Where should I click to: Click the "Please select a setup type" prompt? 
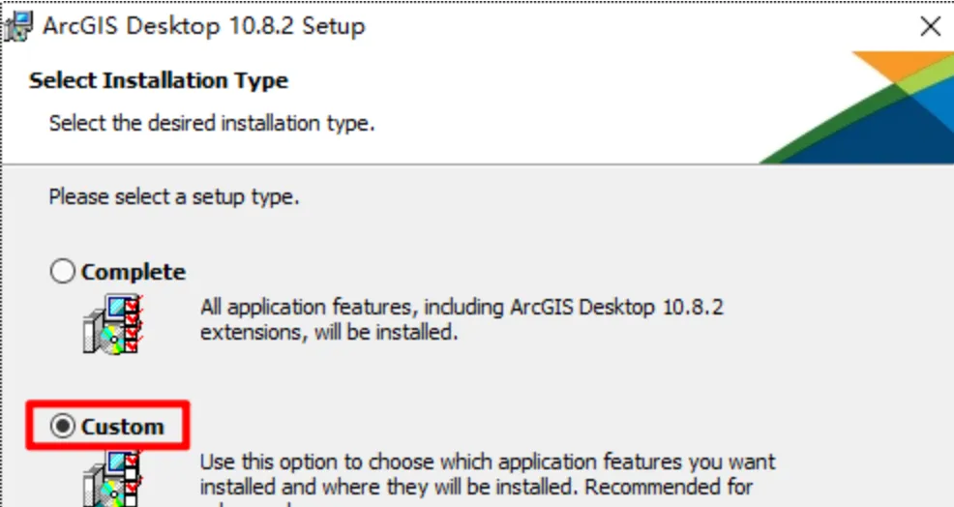click(174, 197)
